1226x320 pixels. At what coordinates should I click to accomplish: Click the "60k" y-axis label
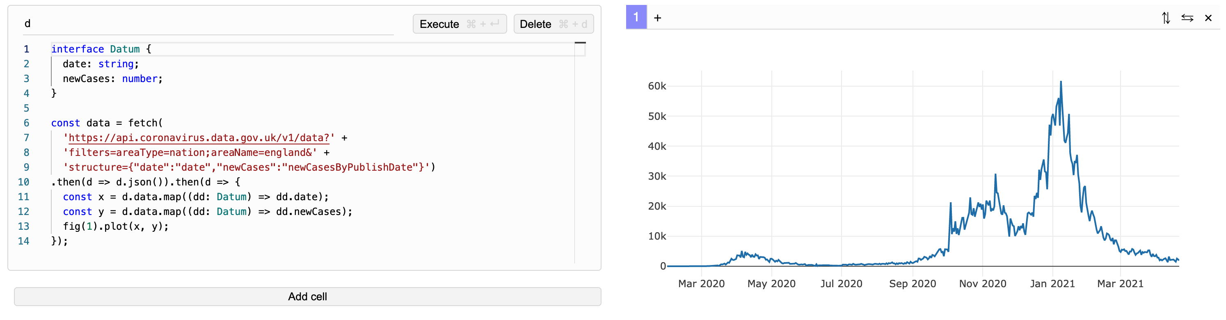click(x=657, y=86)
